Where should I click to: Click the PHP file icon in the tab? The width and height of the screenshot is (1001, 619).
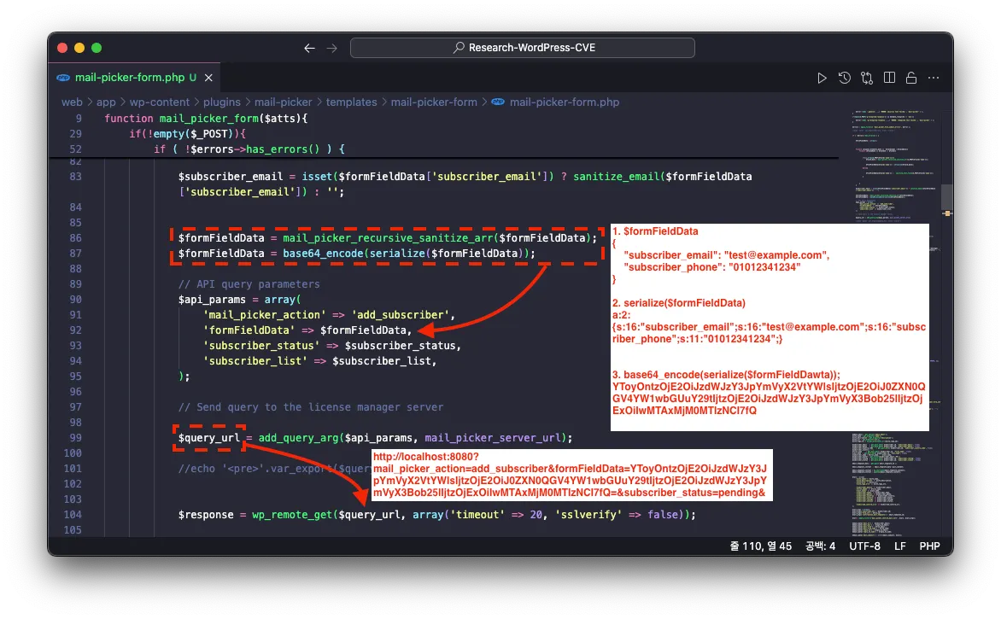(63, 78)
